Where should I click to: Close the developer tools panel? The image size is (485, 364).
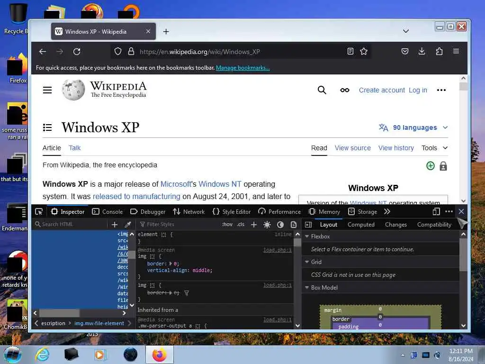tap(461, 211)
